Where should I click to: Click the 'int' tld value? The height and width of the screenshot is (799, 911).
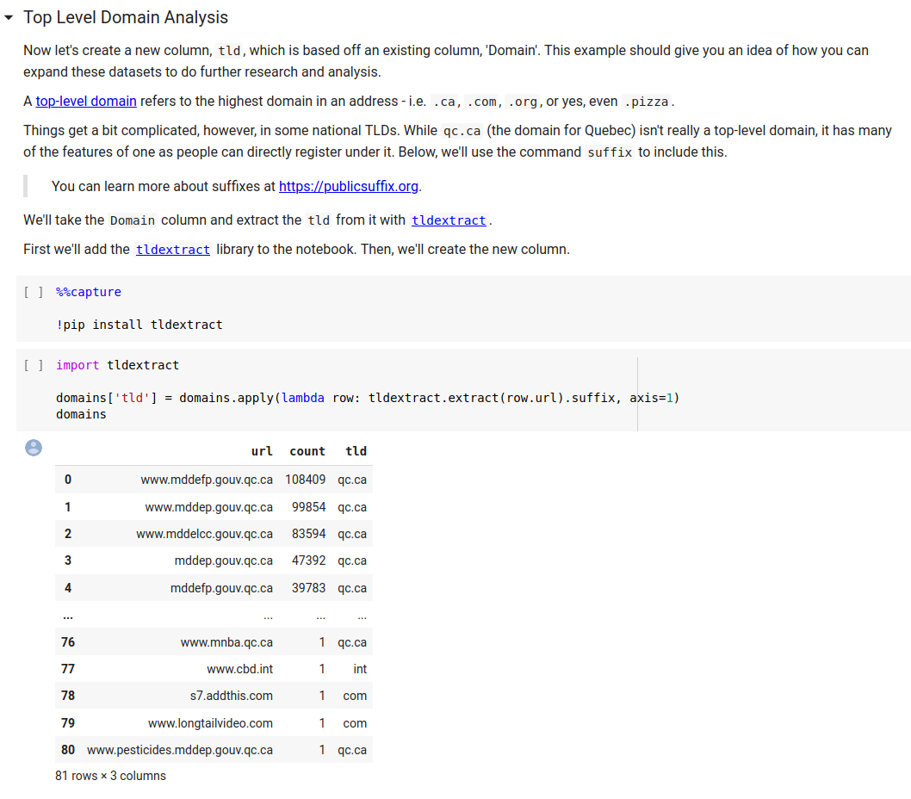360,669
